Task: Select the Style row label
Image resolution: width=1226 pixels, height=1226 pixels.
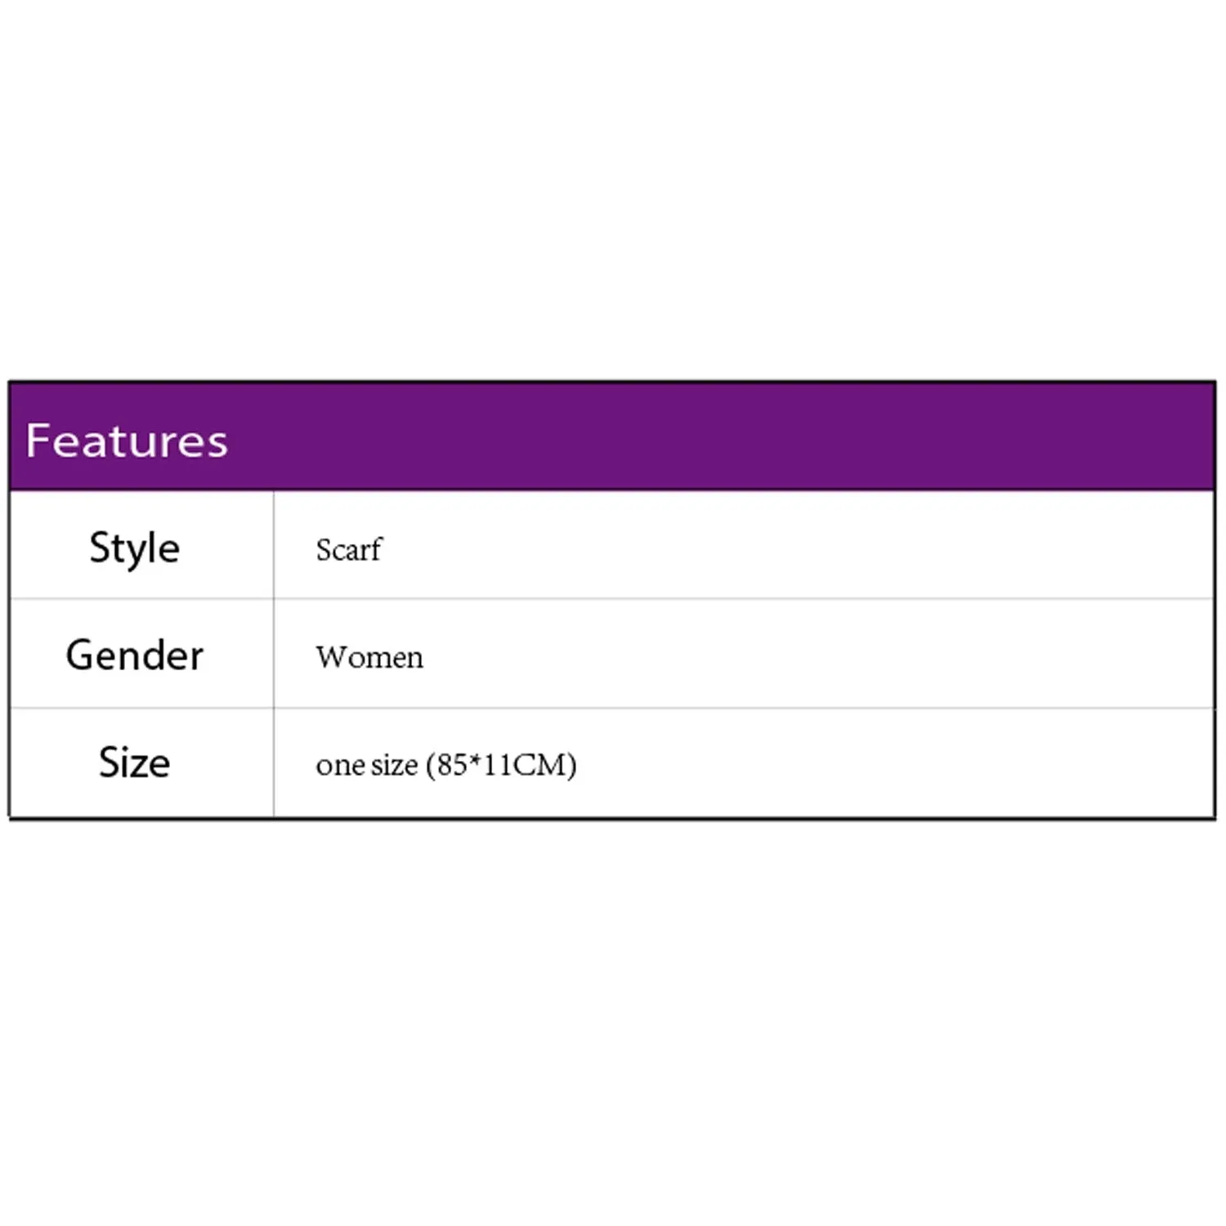Action: [x=135, y=548]
